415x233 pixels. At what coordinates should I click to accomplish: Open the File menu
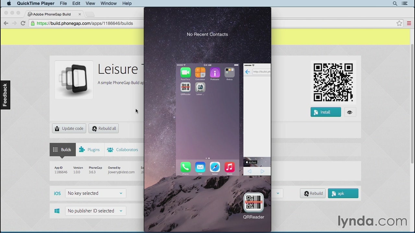pyautogui.click(x=63, y=3)
